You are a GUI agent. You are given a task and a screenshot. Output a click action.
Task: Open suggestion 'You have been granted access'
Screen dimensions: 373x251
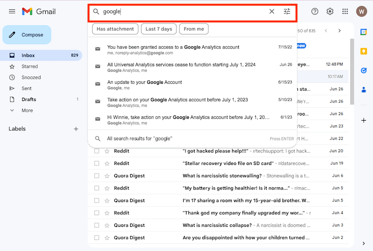(193, 50)
